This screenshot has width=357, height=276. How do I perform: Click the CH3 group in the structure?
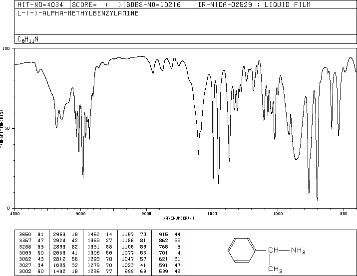tap(275, 269)
